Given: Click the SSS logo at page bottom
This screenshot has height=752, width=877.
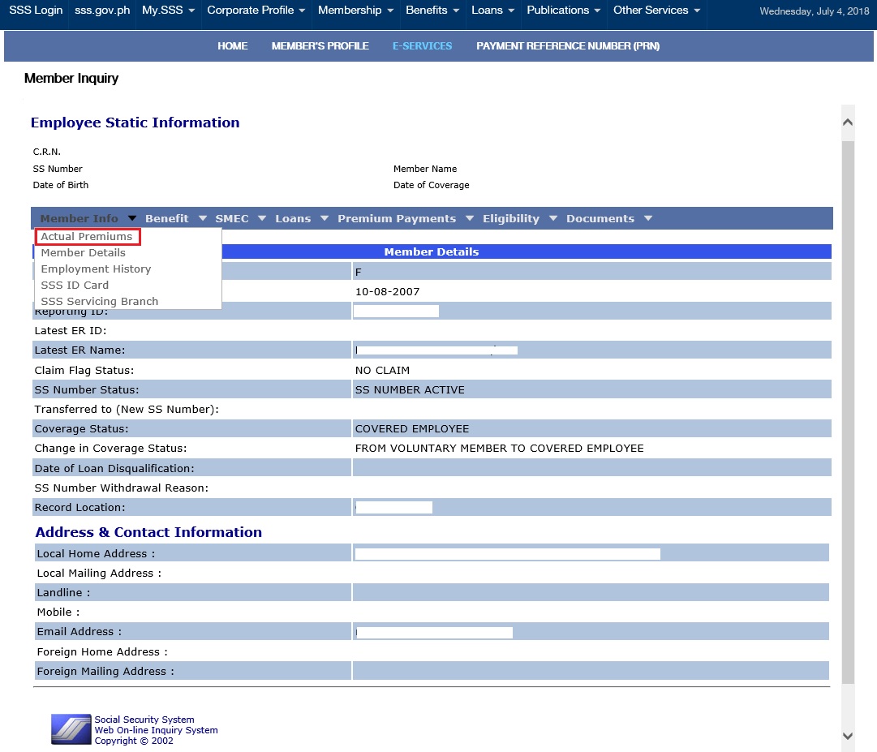Looking at the screenshot, I should (70, 729).
